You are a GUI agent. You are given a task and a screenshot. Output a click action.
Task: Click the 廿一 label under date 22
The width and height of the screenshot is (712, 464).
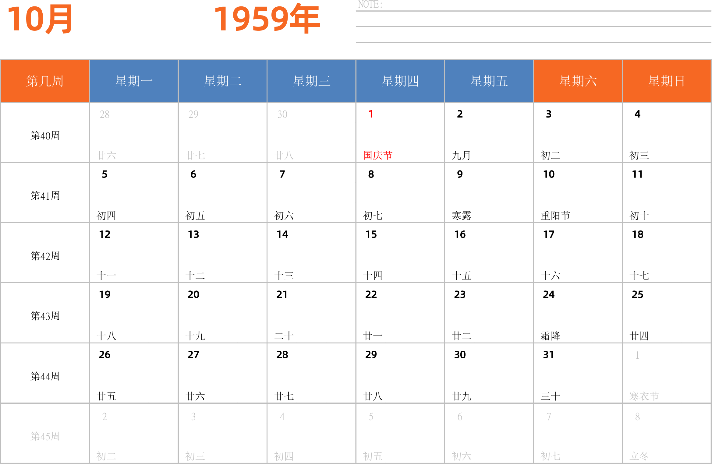[373, 336]
